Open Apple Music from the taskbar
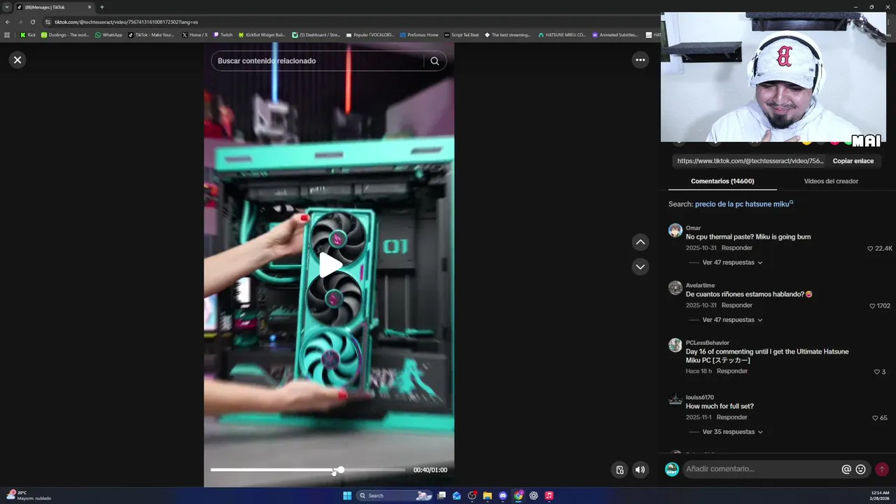The width and height of the screenshot is (896, 504). [549, 496]
